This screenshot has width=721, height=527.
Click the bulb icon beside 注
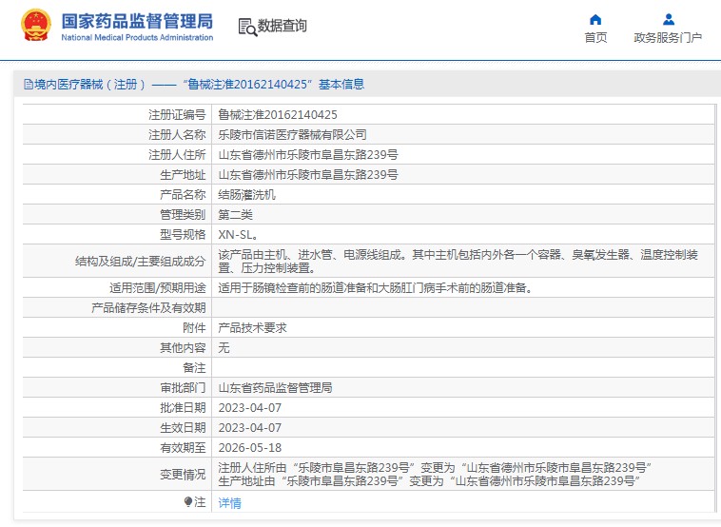[187, 501]
